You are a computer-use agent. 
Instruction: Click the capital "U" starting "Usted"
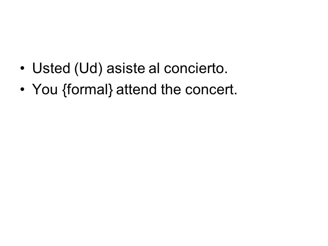37,68
